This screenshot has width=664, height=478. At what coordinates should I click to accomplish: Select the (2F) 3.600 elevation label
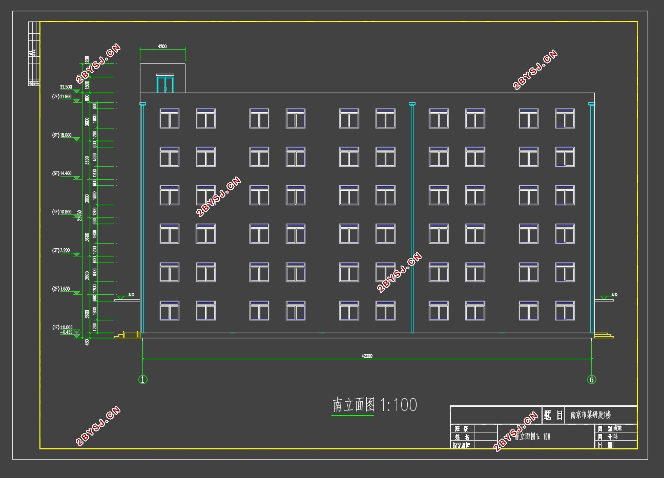(x=61, y=289)
